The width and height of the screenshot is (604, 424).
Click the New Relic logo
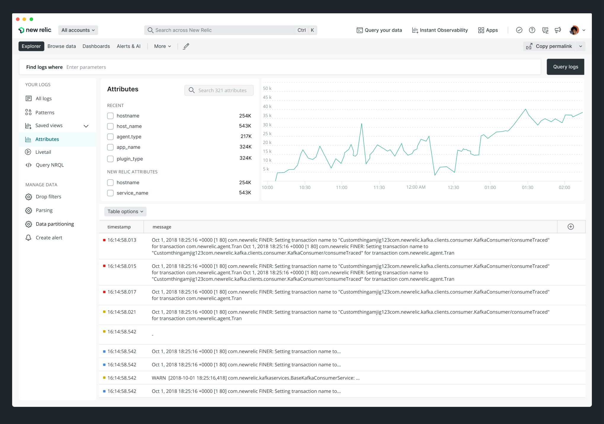click(35, 30)
